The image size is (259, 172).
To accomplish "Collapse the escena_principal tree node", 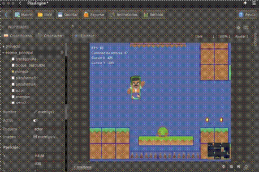I will coord(4,53).
